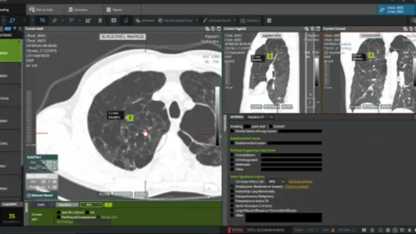Toggle the Emphysema (Moderate or Greater) checkbox
Image resolution: width=416 pixels, height=234 pixels.
232,187
